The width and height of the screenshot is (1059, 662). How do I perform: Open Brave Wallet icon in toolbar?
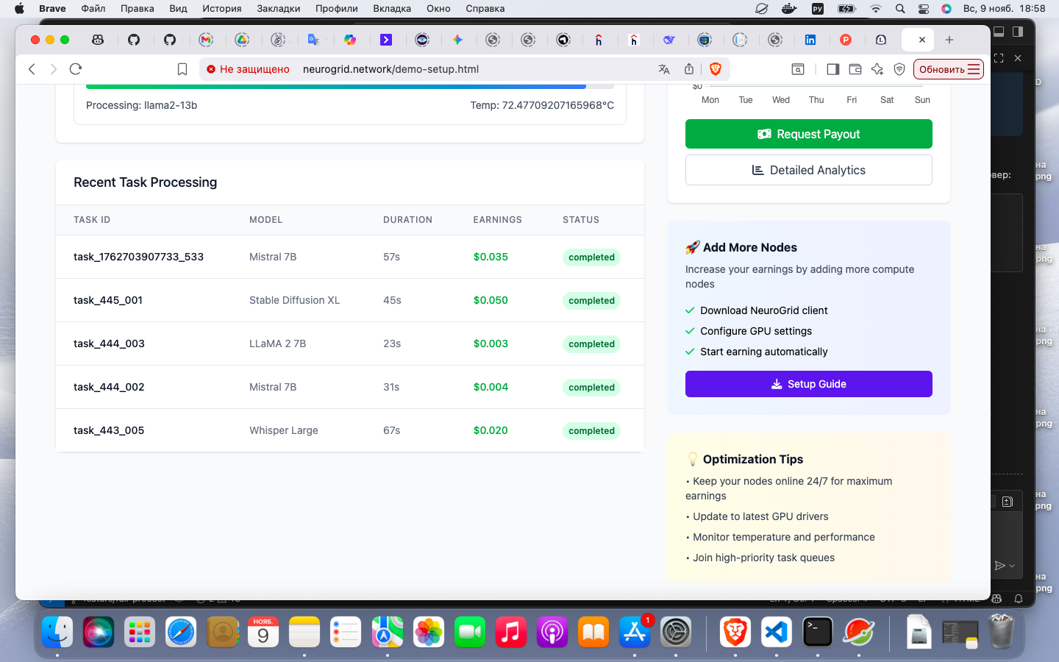point(855,69)
